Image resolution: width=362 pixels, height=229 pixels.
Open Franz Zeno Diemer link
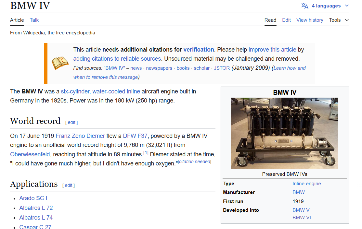(x=80, y=136)
